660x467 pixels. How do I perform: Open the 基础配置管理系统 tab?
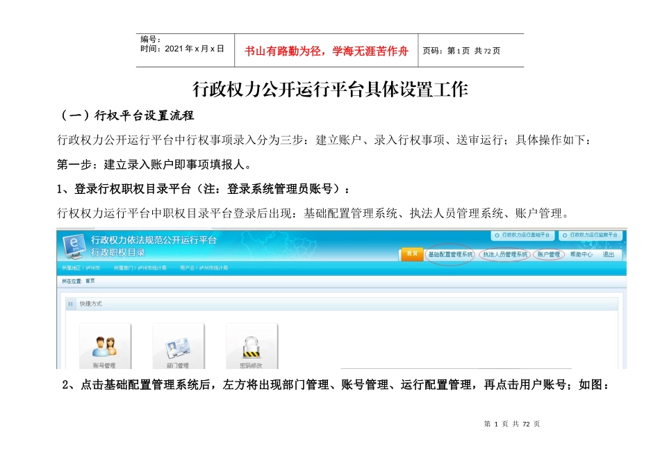(x=450, y=254)
